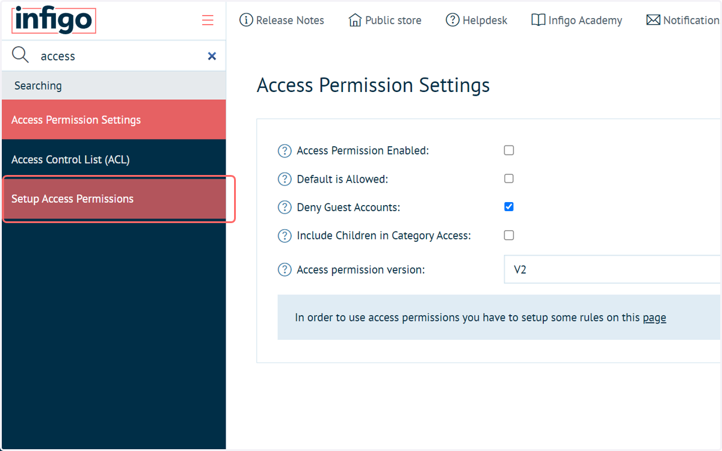Click the Infigo logo
Screen dimensions: 722x451
pos(54,20)
